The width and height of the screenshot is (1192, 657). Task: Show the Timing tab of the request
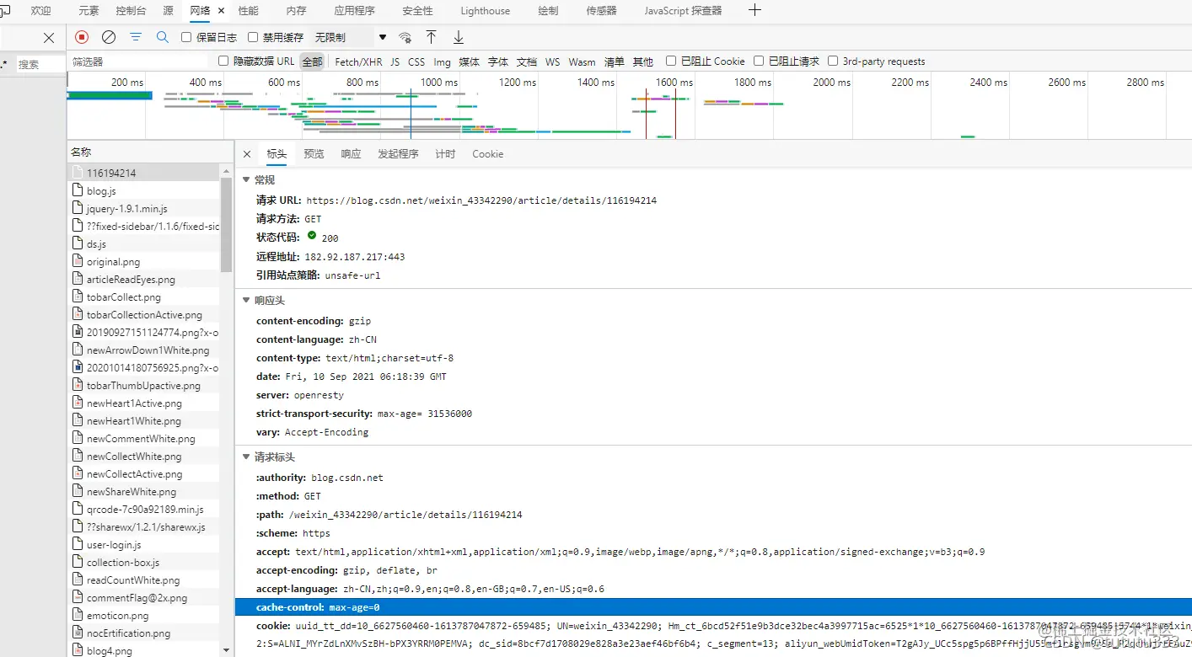coord(445,154)
